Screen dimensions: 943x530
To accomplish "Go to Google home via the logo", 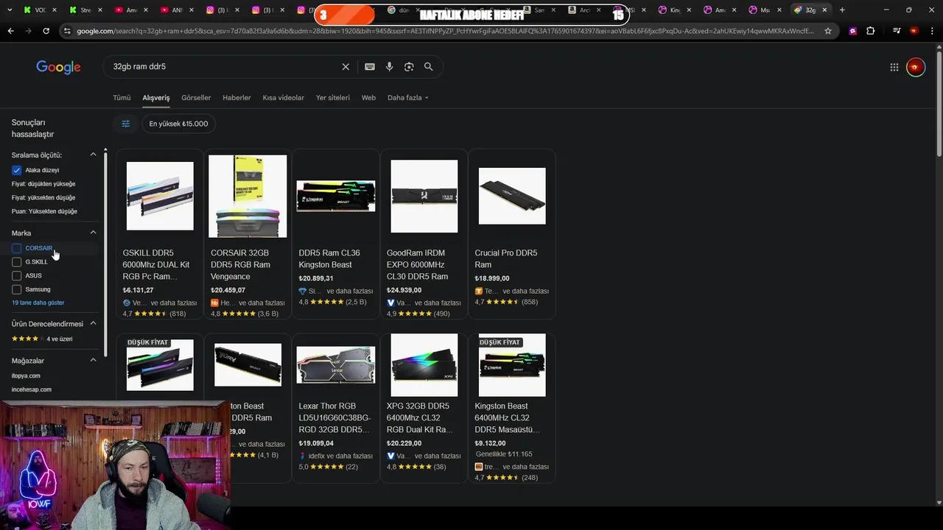I will [x=58, y=67].
